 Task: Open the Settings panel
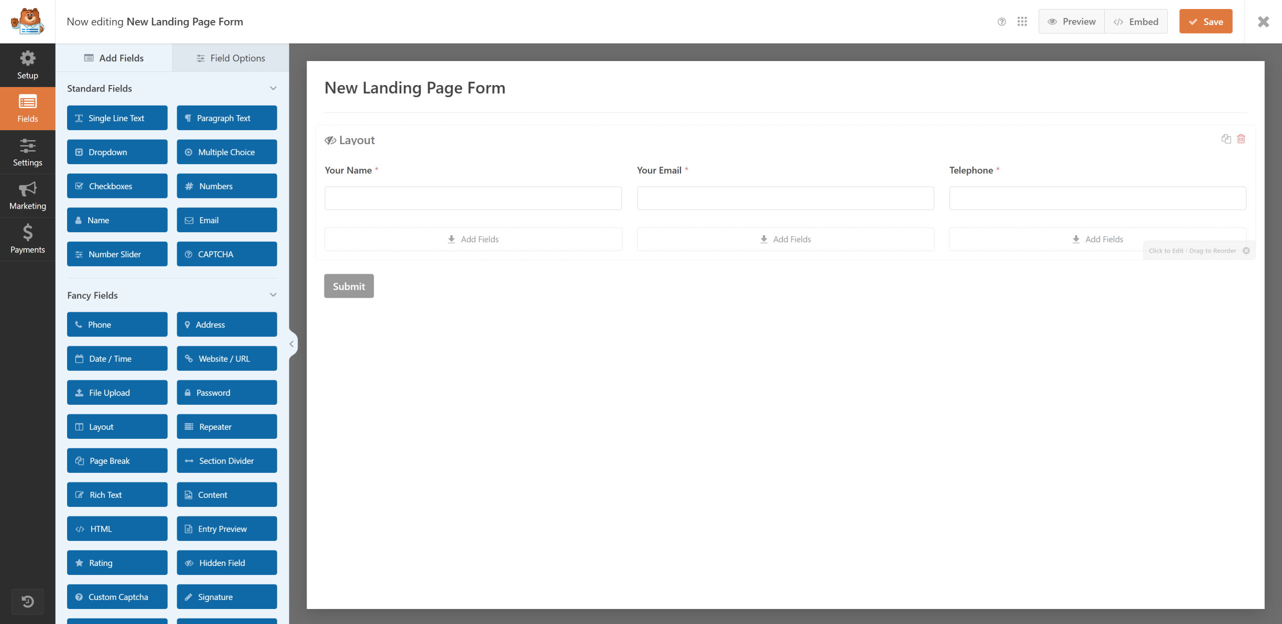28,152
